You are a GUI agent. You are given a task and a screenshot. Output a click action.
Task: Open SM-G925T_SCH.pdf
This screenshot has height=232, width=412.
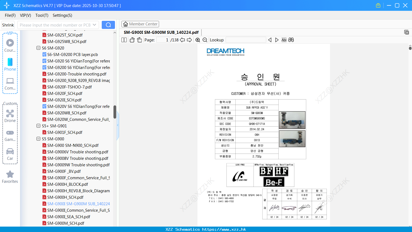tap(65, 35)
